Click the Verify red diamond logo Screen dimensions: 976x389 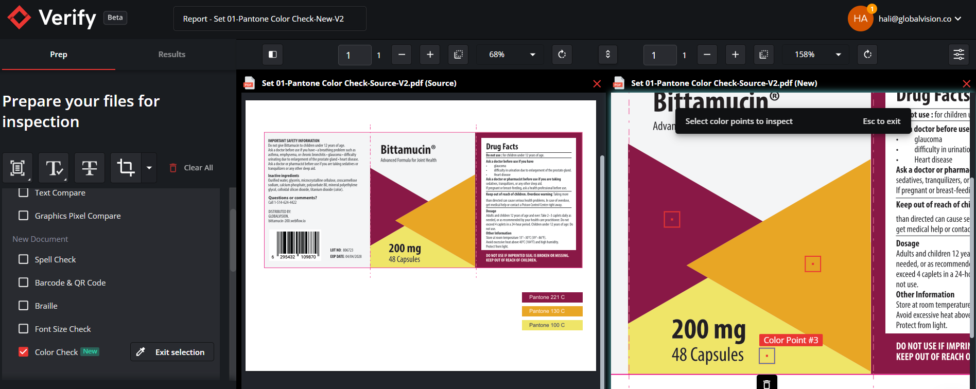pyautogui.click(x=19, y=18)
